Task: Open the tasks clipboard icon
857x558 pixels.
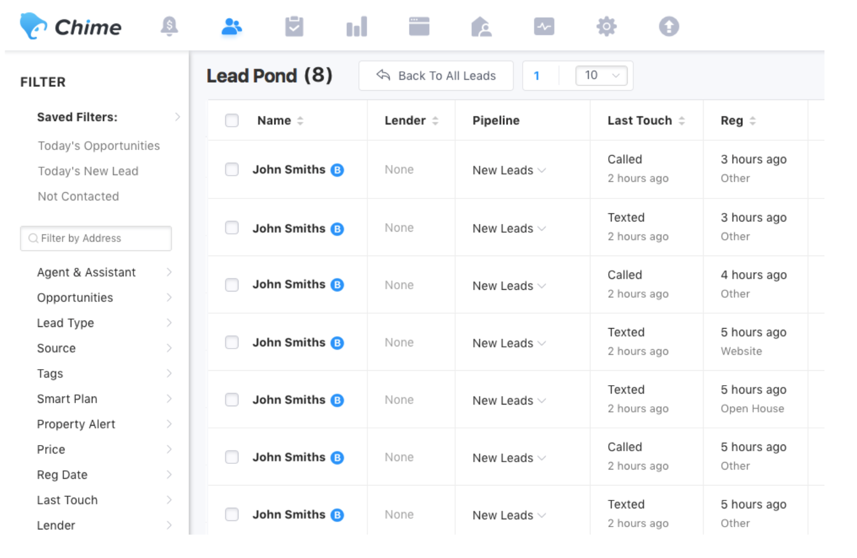Action: (x=294, y=26)
